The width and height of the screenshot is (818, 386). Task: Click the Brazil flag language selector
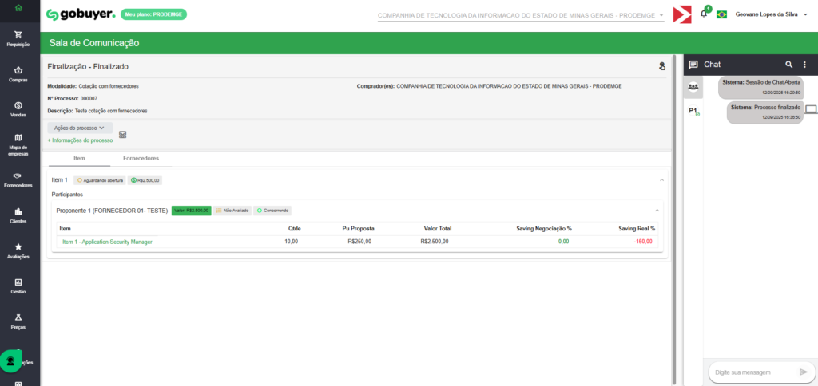pos(721,14)
